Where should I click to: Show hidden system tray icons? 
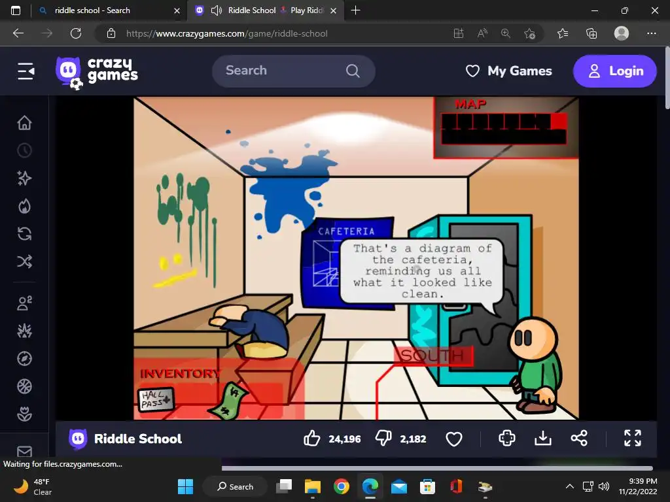click(570, 486)
